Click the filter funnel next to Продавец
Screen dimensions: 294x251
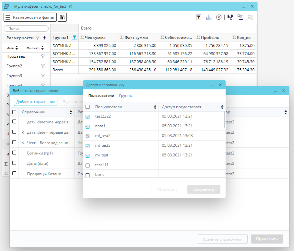[42, 56]
